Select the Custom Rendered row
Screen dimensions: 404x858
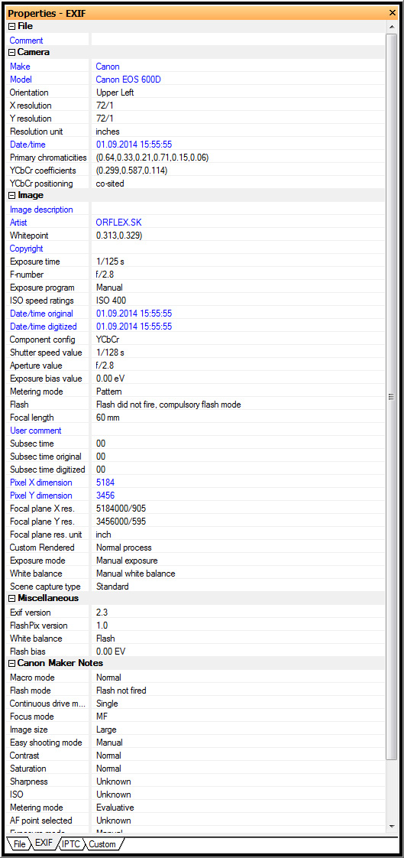click(x=196, y=548)
